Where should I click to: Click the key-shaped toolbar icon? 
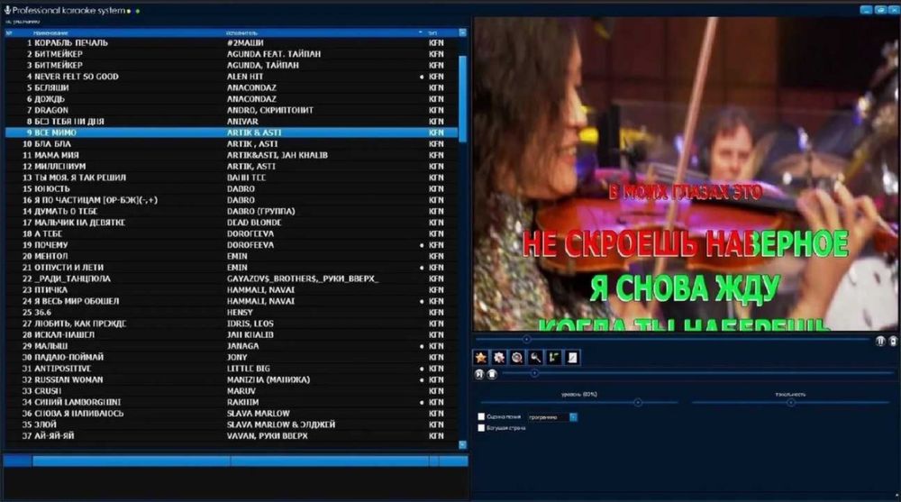click(535, 358)
